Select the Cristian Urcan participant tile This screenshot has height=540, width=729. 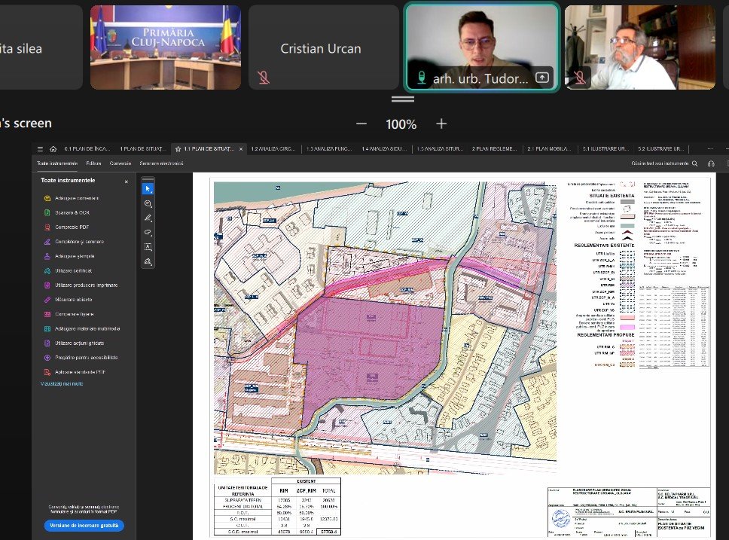coord(324,47)
